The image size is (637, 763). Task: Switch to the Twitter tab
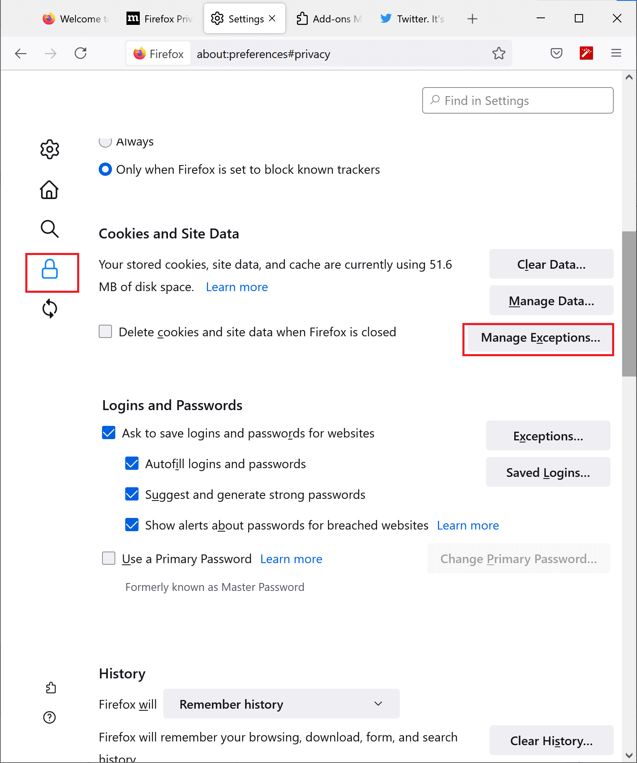click(x=411, y=18)
